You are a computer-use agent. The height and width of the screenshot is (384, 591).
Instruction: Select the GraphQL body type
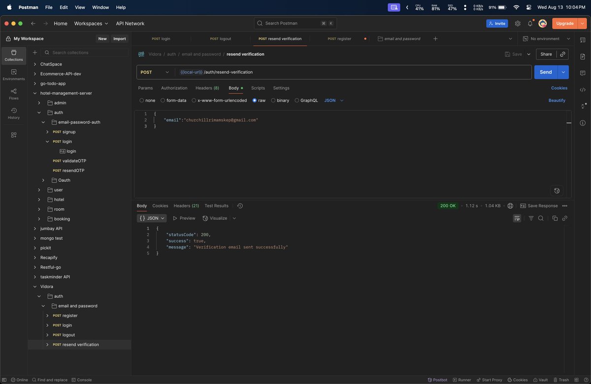pos(306,100)
